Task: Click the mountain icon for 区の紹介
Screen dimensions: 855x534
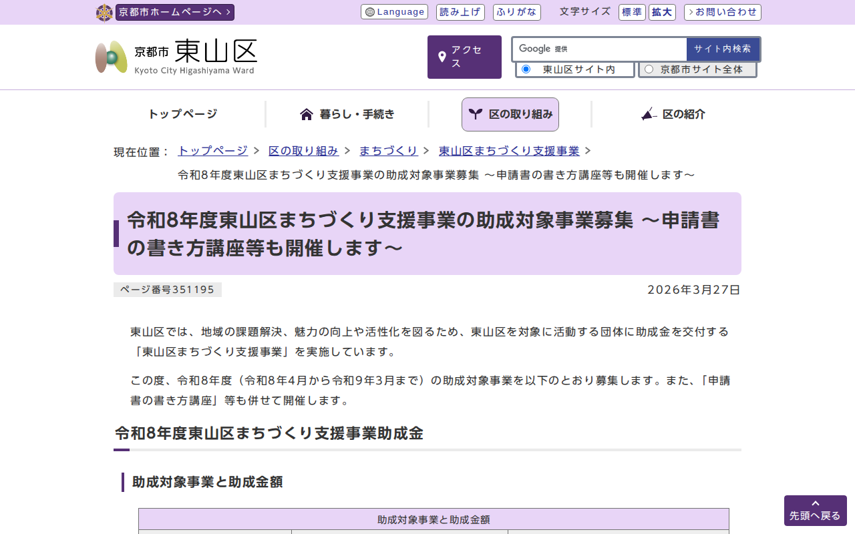Action: [649, 114]
